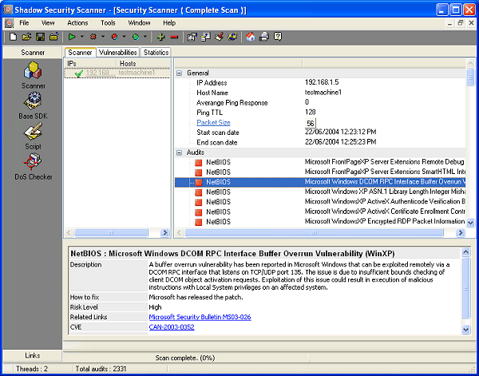Select the Scanner tab

point(80,53)
